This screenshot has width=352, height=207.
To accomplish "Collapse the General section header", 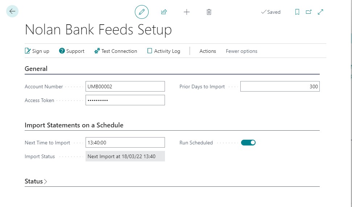I will (36, 69).
